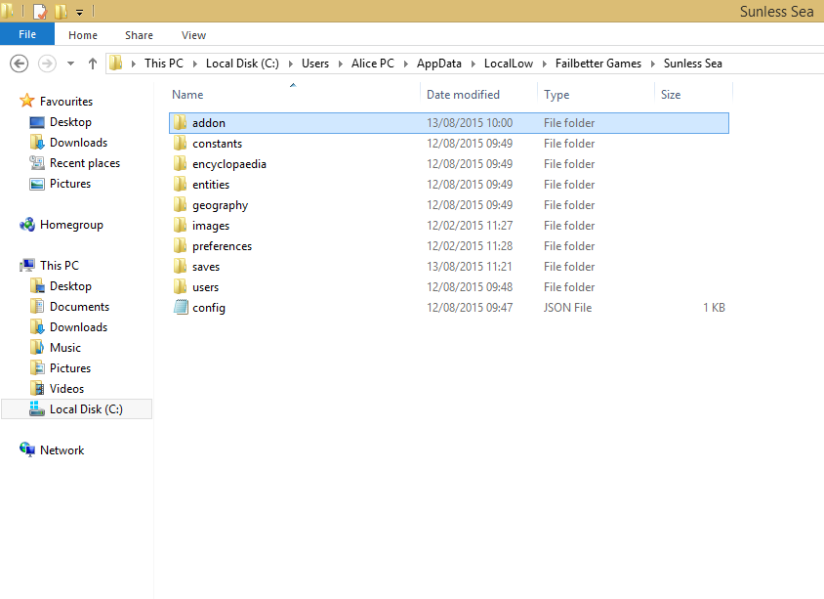
Task: Expand chevron after This PC breadcrumb
Action: click(194, 64)
